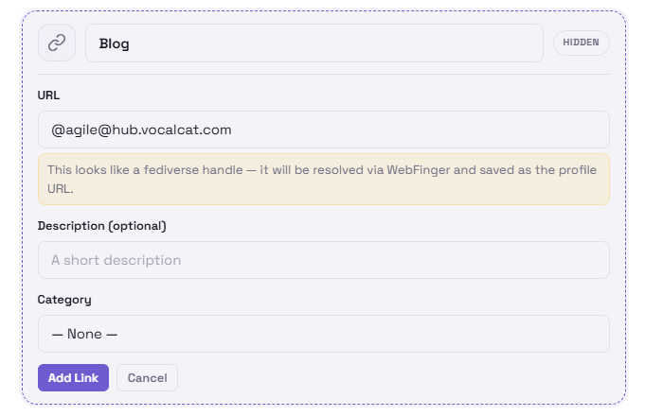Place cursor in the @agile@hub.vocalcat.com text
The height and width of the screenshot is (416, 645).
click(x=142, y=130)
